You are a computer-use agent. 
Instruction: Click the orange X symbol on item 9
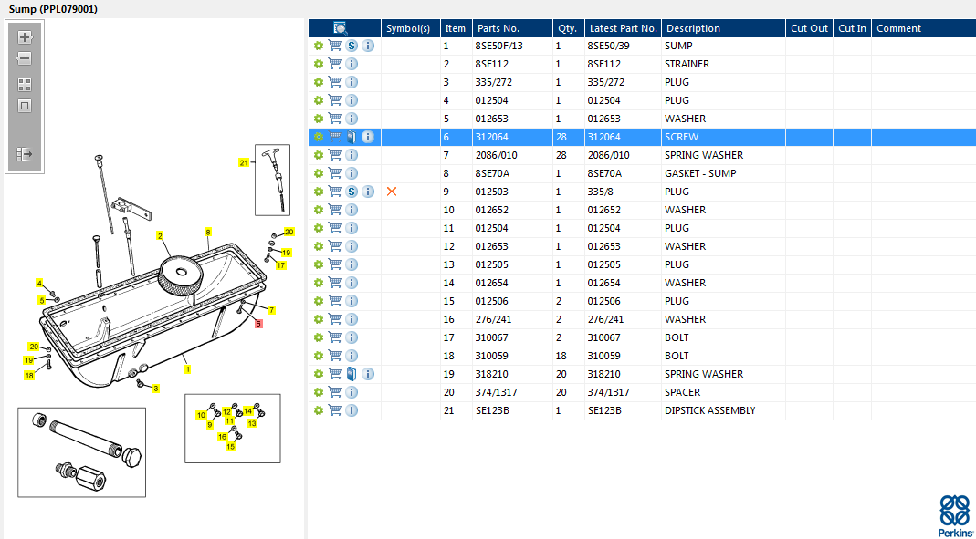(x=392, y=192)
